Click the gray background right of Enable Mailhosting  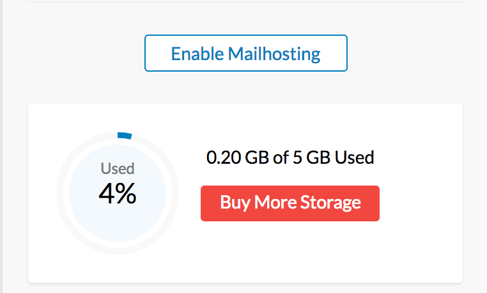[x=409, y=53]
